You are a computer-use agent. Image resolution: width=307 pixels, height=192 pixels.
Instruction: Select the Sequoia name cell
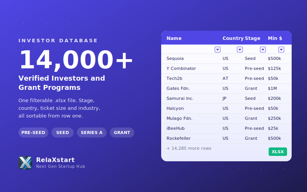[x=175, y=58]
